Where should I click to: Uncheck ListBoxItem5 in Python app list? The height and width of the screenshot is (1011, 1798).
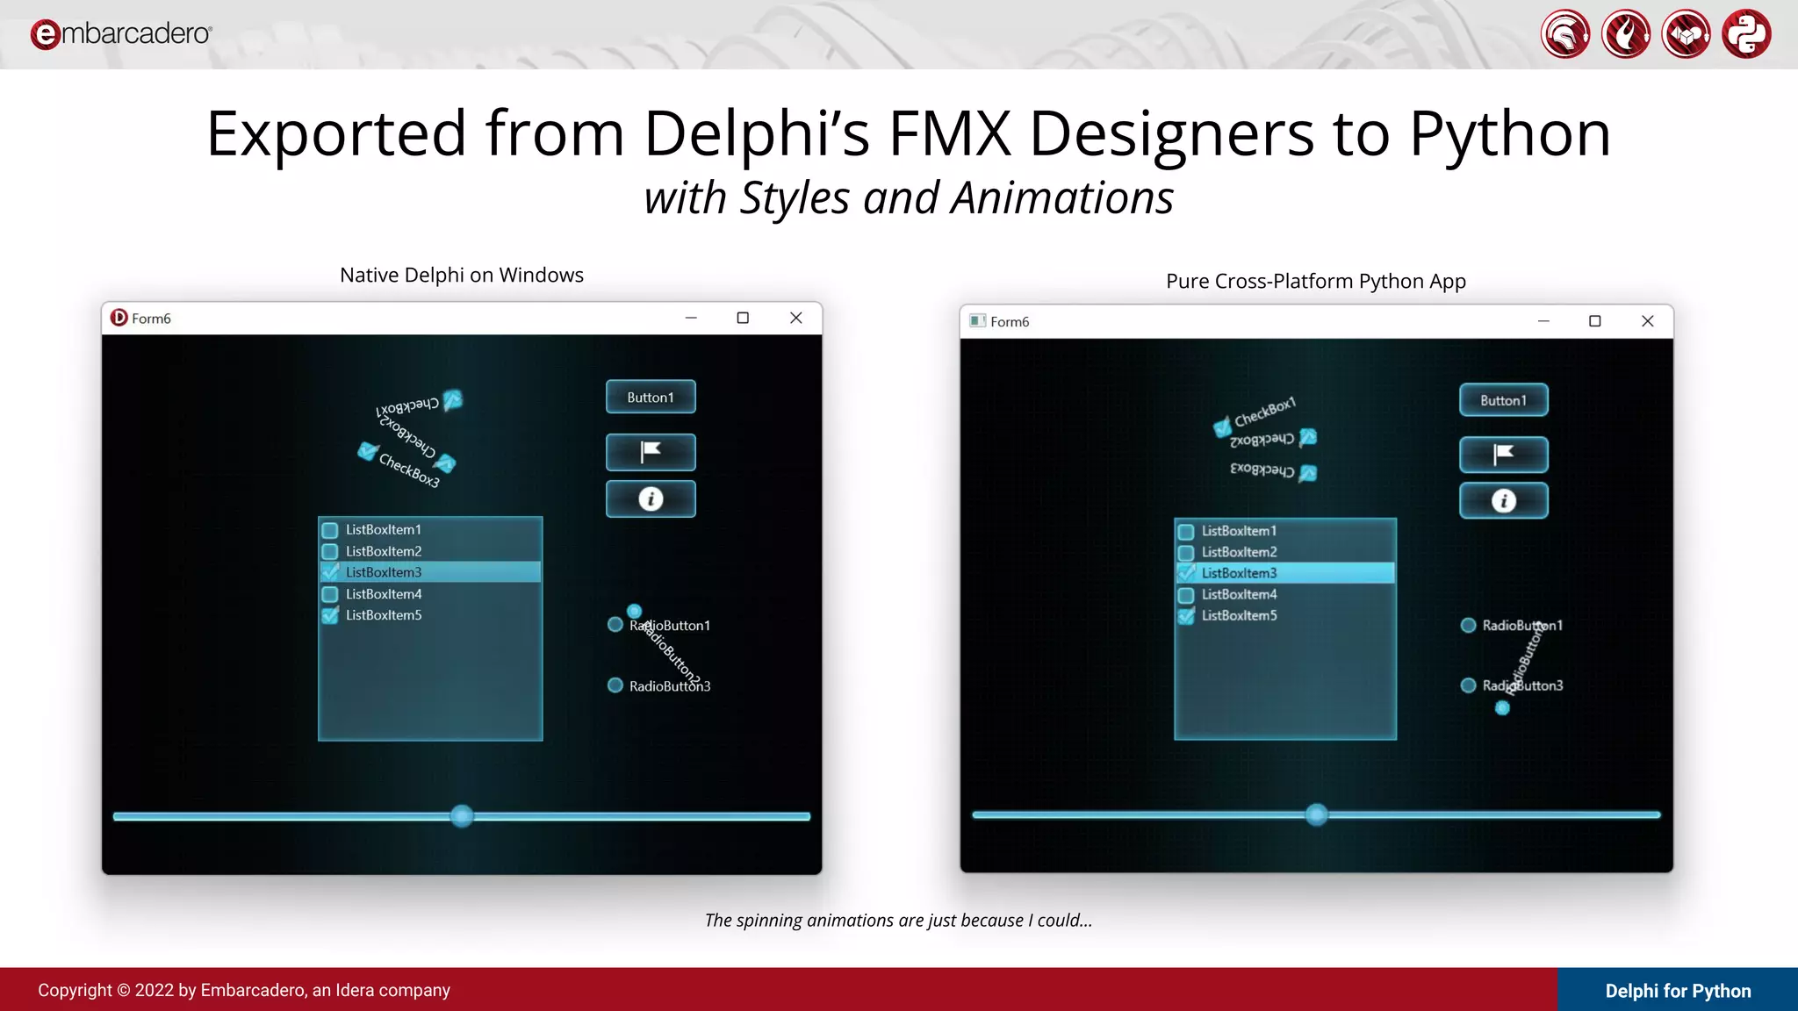click(1186, 616)
